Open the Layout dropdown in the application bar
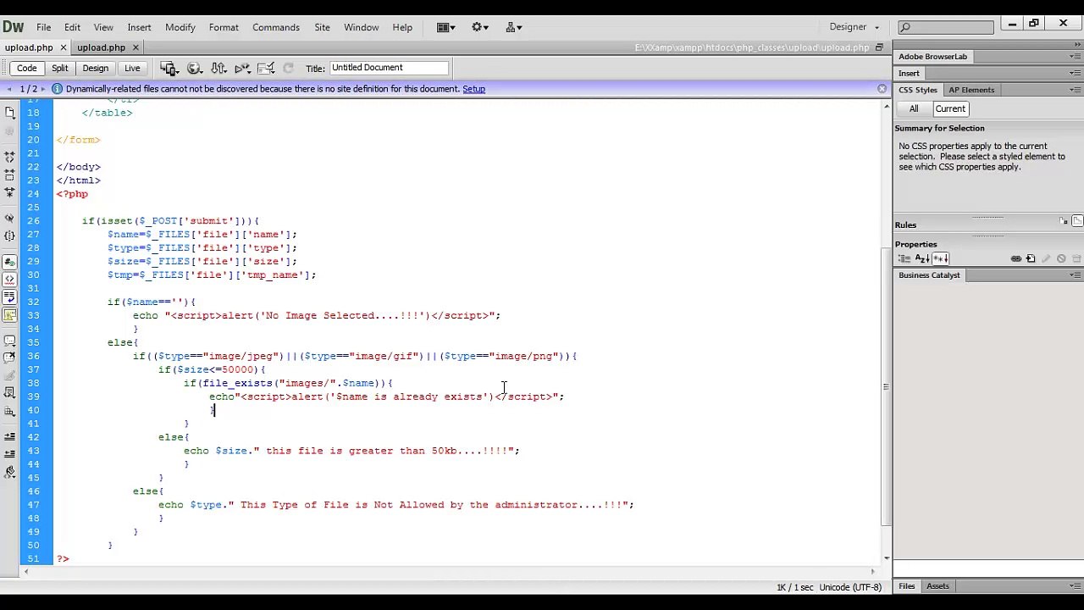 coord(446,27)
